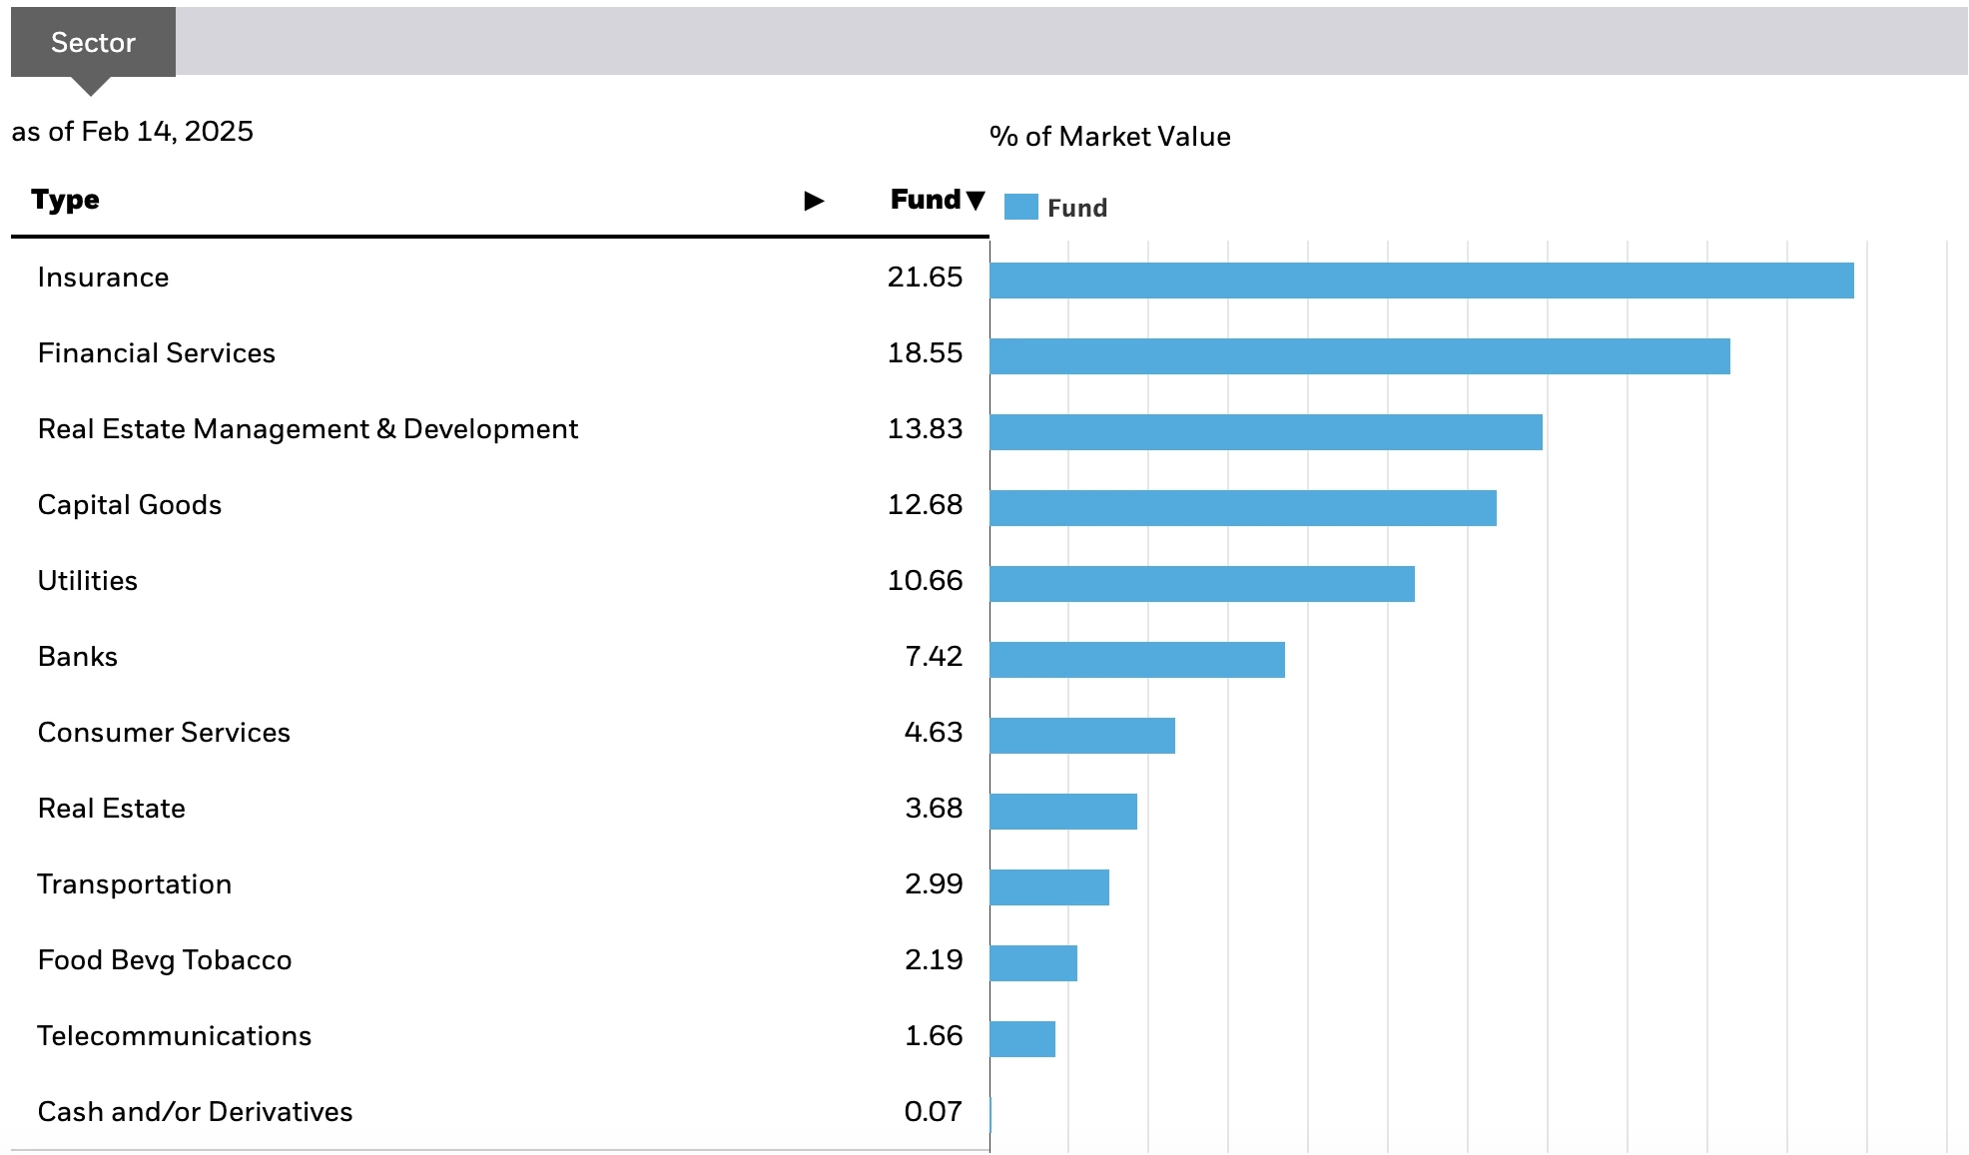Screen dimensions: 1969x1155
Task: Select the Real Estate Management & Development row
Action: pos(308,429)
